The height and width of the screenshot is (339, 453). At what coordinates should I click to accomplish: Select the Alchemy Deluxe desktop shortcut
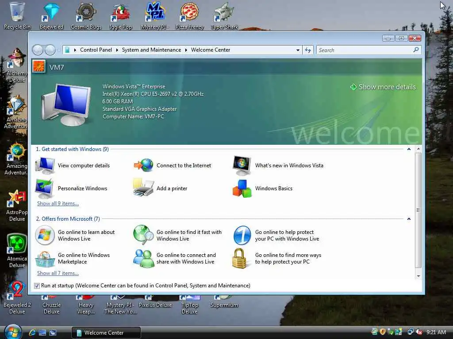pyautogui.click(x=17, y=65)
